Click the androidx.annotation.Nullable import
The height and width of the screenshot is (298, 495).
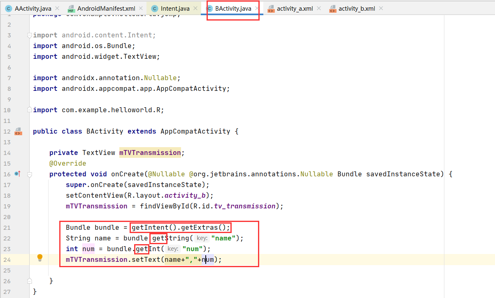[x=107, y=78]
